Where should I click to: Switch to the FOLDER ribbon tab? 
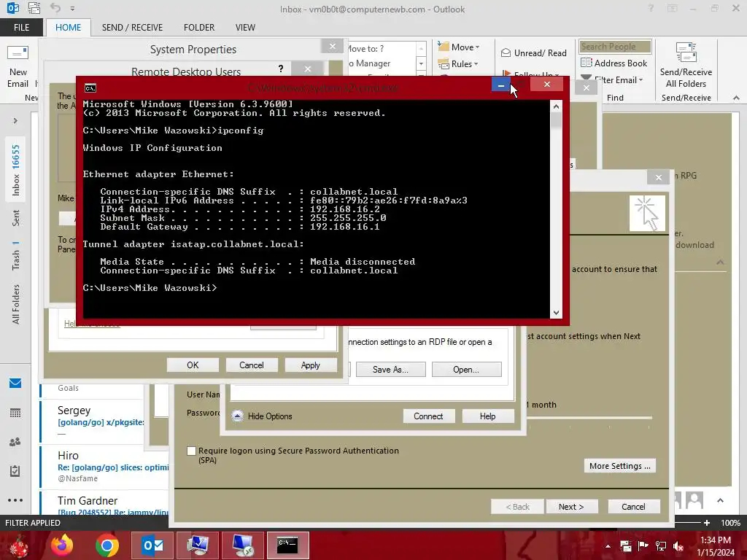tap(199, 28)
